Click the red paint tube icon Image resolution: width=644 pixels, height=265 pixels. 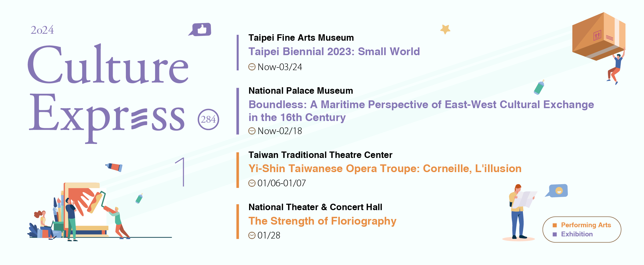point(114,167)
